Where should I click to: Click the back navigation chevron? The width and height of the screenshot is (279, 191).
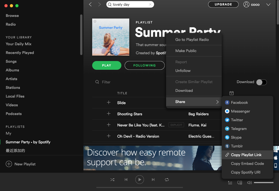90,4
